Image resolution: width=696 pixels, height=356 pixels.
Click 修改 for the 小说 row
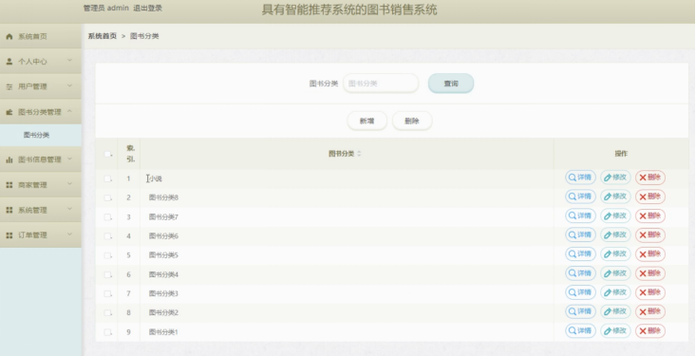615,178
